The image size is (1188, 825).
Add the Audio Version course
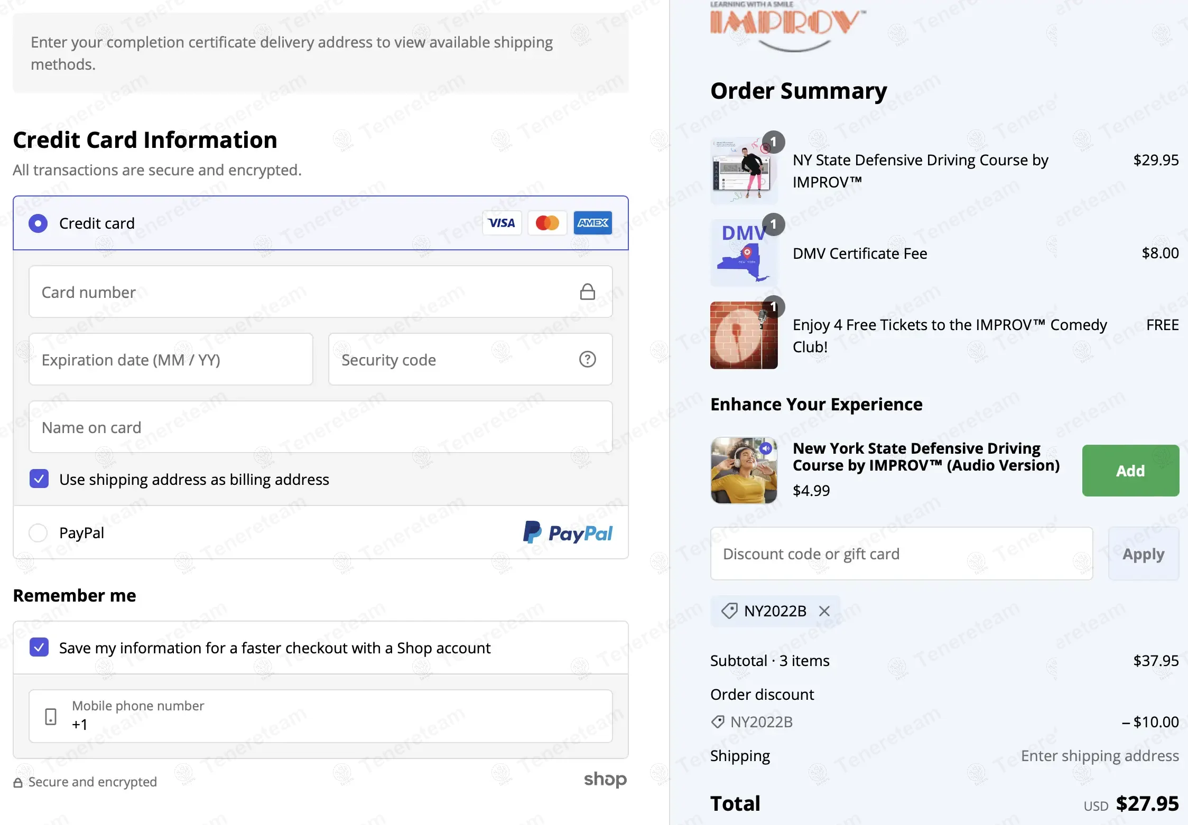pos(1130,471)
